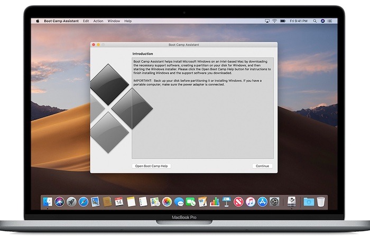Image resolution: width=370 pixels, height=239 pixels.
Task: Open the Photos app in Dock
Action: click(167, 202)
